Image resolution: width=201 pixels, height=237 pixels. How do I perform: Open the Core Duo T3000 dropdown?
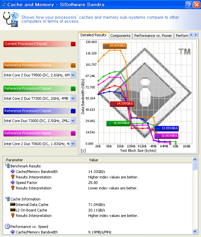[73, 121]
